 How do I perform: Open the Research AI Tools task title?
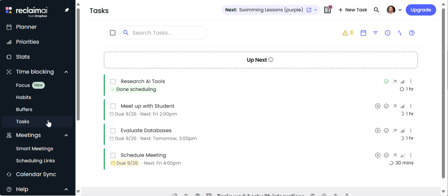coord(143,81)
